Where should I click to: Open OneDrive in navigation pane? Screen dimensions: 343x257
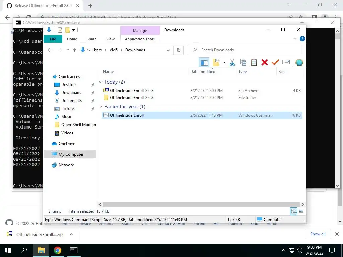67,144
